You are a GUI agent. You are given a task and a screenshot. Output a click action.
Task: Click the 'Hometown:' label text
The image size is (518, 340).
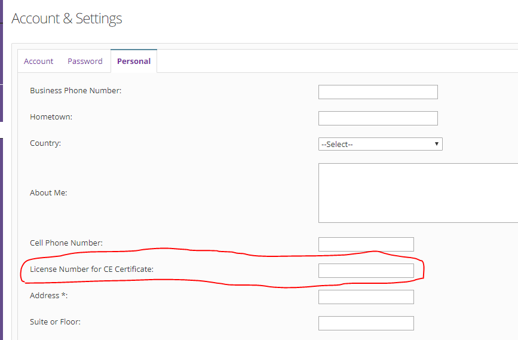[51, 117]
